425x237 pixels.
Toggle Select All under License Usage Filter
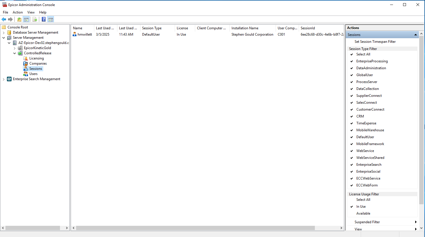click(x=363, y=200)
